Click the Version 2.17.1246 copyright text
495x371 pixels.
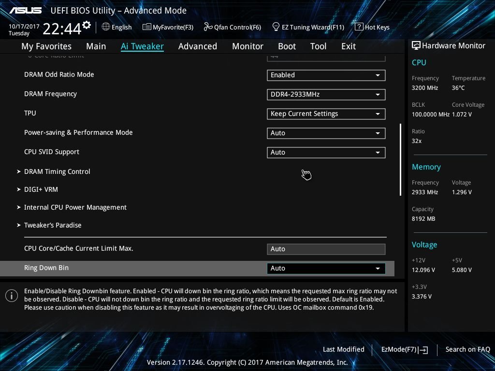(247, 362)
